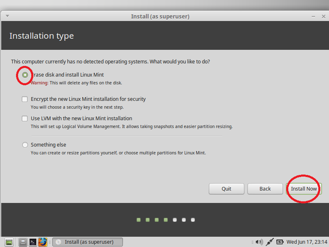The image size is (329, 247).
Task: Click the 'This will set up Logical Volume Management' text
Action: point(132,127)
